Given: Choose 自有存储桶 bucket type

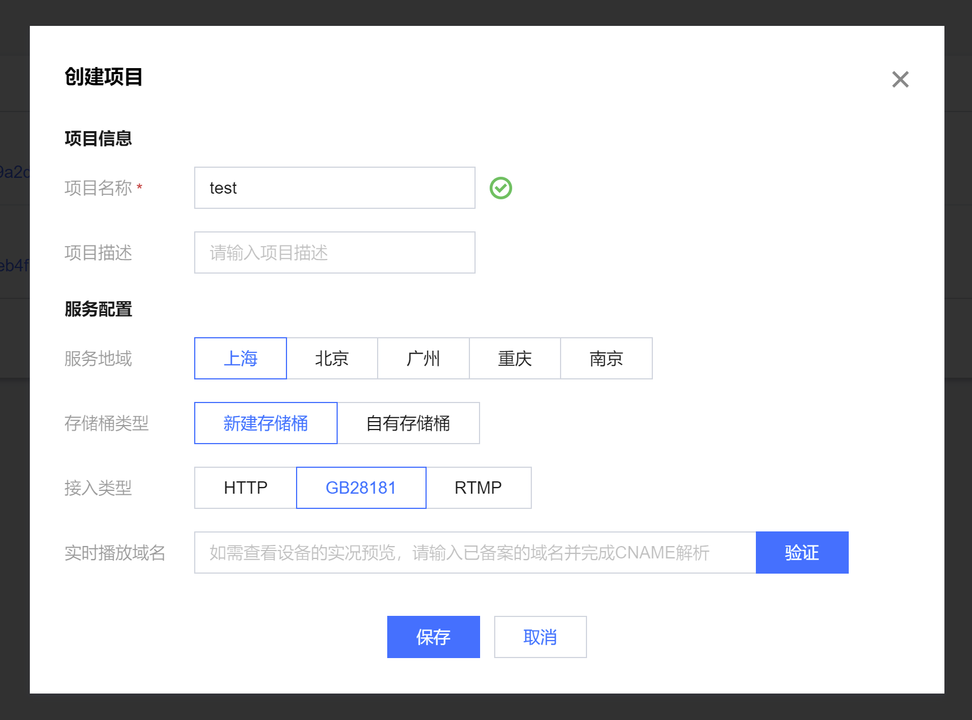Looking at the screenshot, I should [408, 423].
